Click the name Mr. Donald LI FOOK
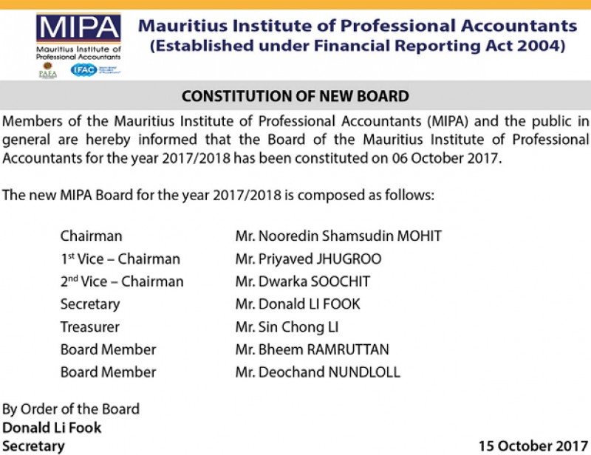Image resolution: width=591 pixels, height=455 pixels. point(298,304)
